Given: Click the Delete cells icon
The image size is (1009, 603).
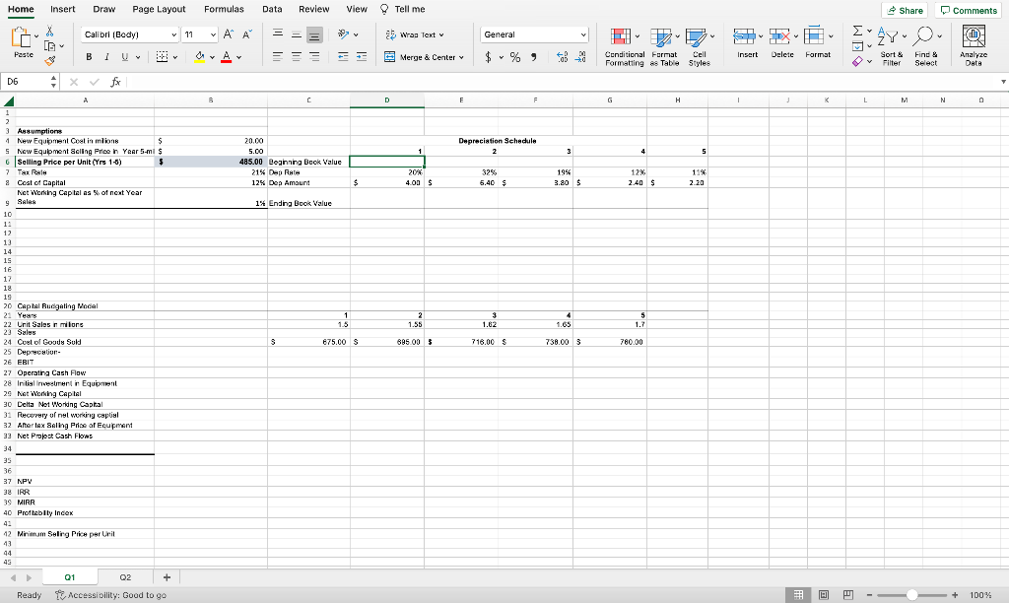Looking at the screenshot, I should (779, 36).
